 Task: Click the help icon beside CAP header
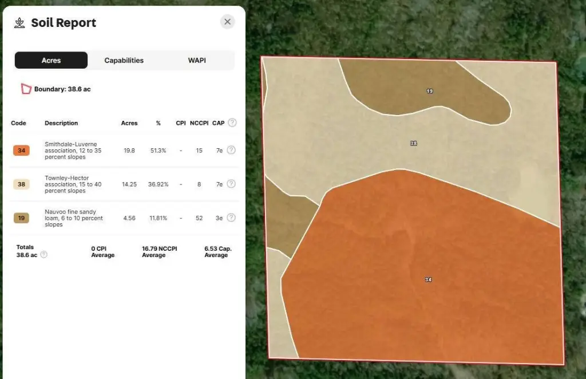[232, 123]
